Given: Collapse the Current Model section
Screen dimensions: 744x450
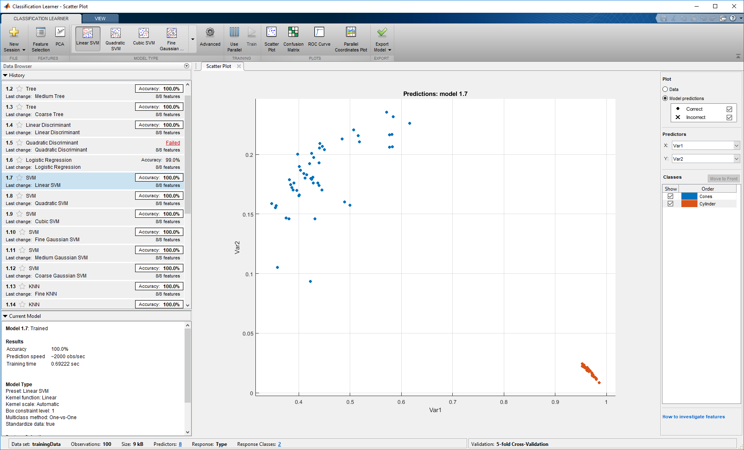Looking at the screenshot, I should (x=5, y=316).
